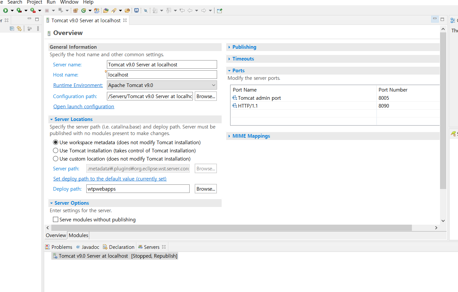Image resolution: width=458 pixels, height=292 pixels.
Task: Click Collapse All in left panel
Action: 12,28
